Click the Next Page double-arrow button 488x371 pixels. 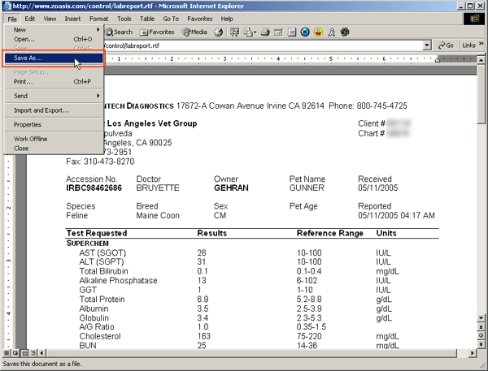tap(481, 344)
